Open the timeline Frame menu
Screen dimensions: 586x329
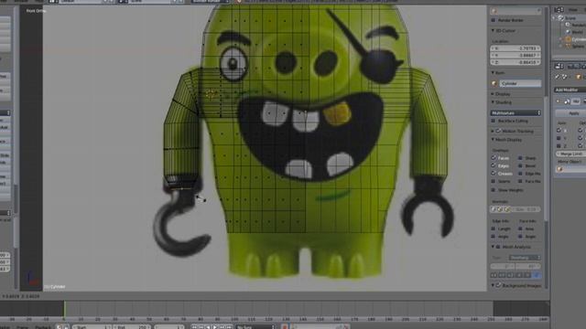[x=22, y=327]
